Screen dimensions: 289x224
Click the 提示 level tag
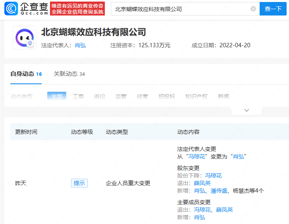(79, 183)
